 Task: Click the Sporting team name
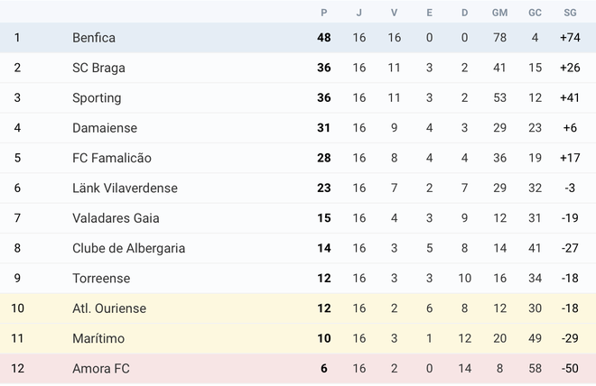pyautogui.click(x=97, y=97)
